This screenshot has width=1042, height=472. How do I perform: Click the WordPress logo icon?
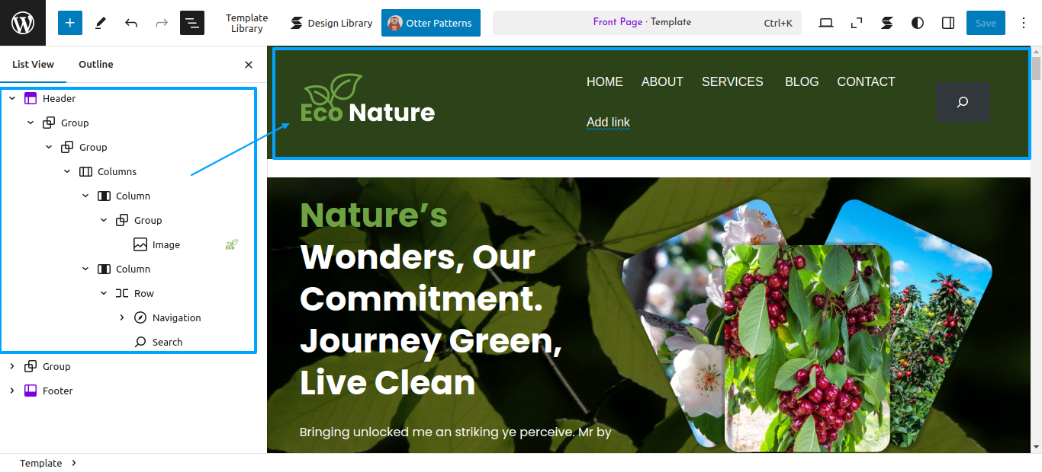pos(23,23)
